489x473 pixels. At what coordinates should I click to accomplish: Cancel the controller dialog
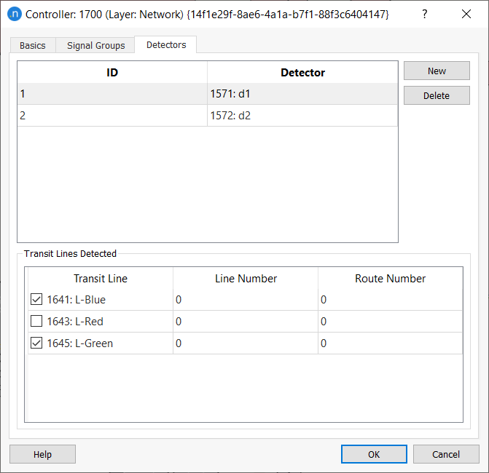(x=446, y=454)
